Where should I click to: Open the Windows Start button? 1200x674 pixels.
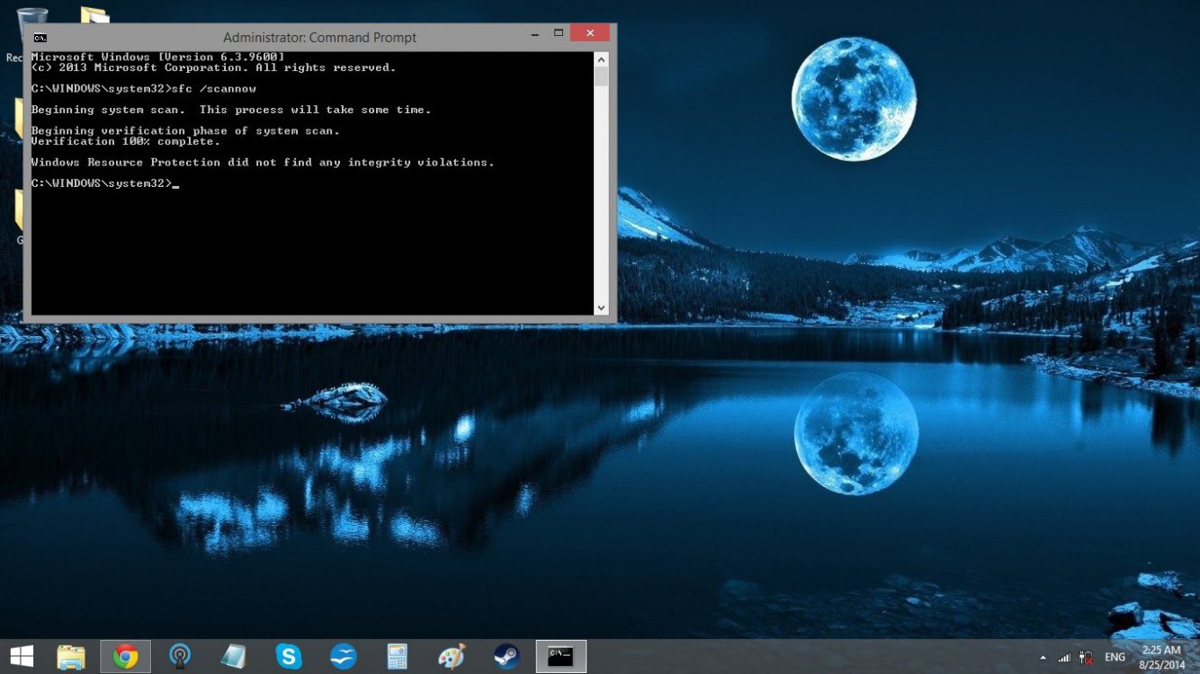tap(22, 656)
